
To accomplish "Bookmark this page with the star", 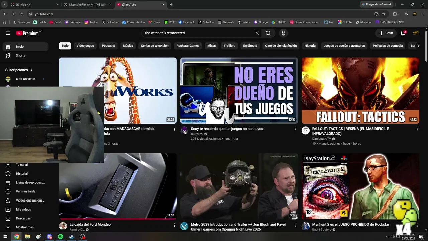I will pyautogui.click(x=384, y=14).
